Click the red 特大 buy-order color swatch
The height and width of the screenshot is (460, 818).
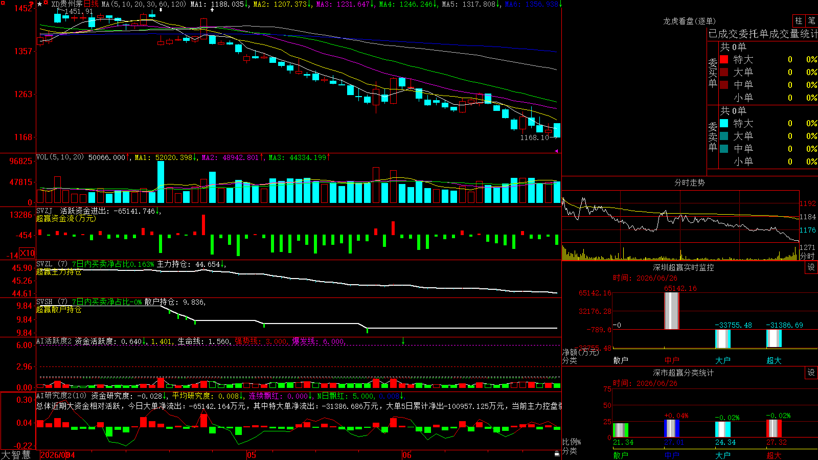[724, 59]
